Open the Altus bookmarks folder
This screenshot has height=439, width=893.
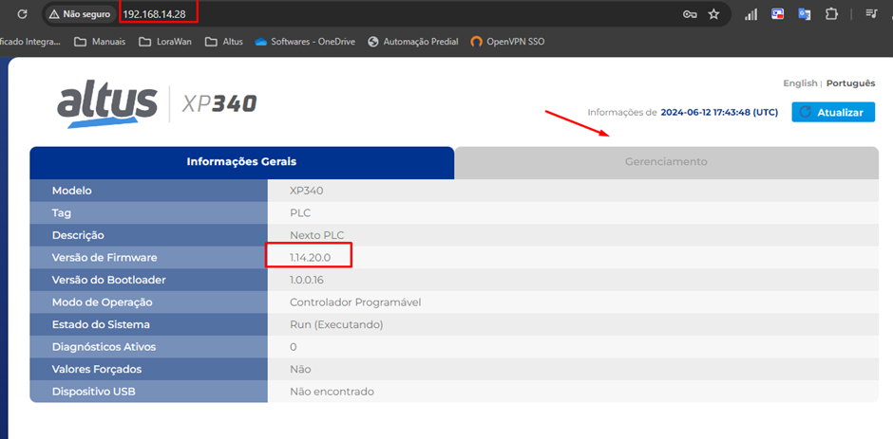click(223, 42)
